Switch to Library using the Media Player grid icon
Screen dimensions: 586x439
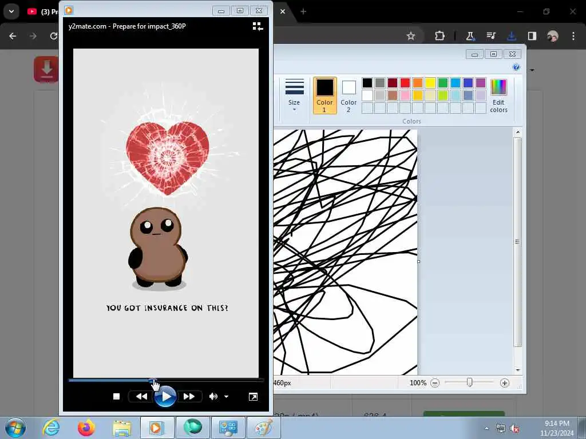point(258,26)
